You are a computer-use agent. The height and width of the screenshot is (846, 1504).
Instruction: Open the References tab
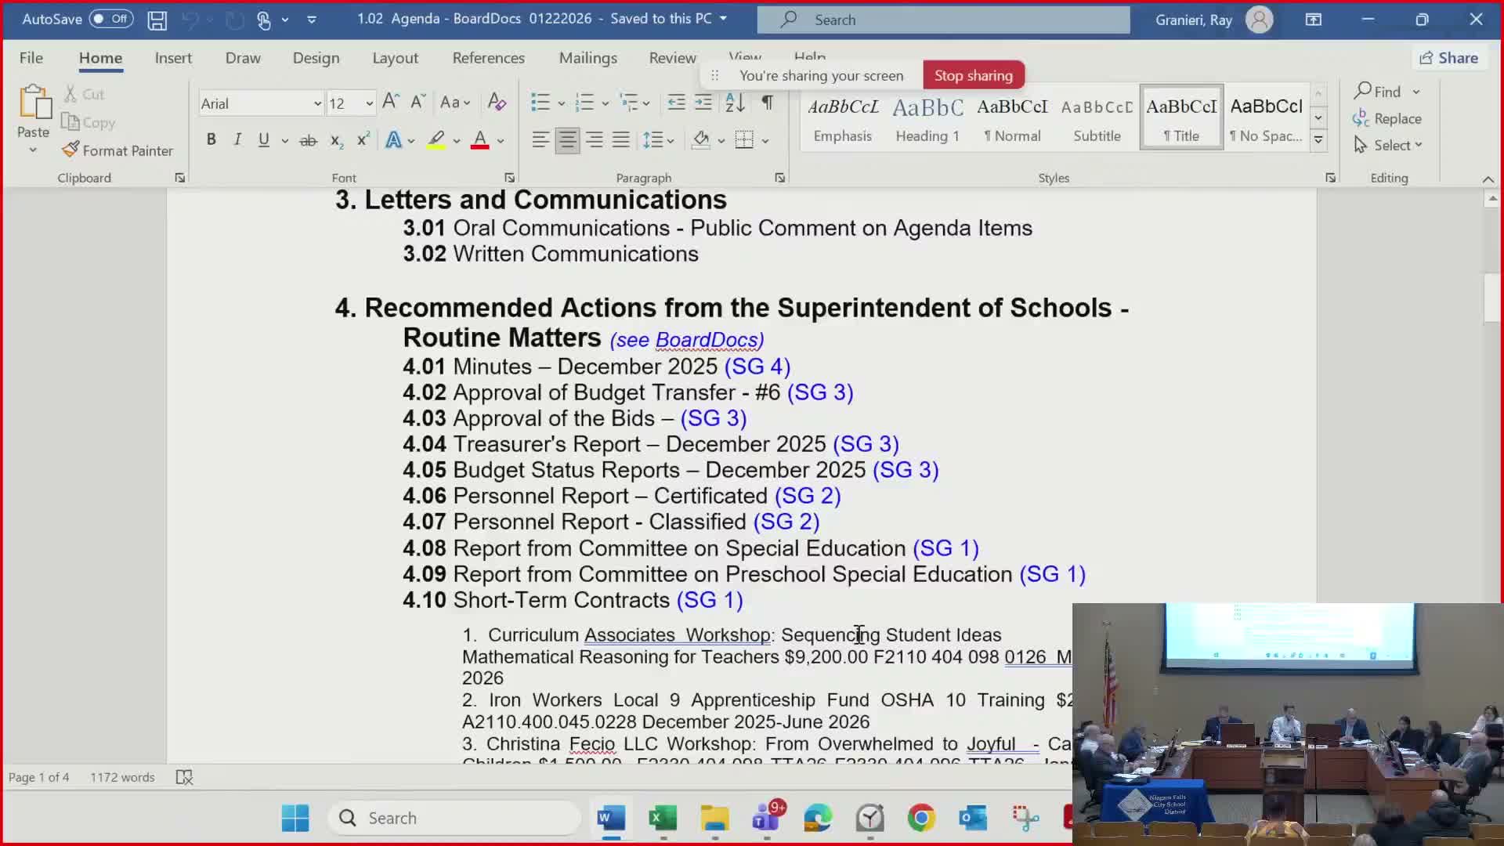488,58
